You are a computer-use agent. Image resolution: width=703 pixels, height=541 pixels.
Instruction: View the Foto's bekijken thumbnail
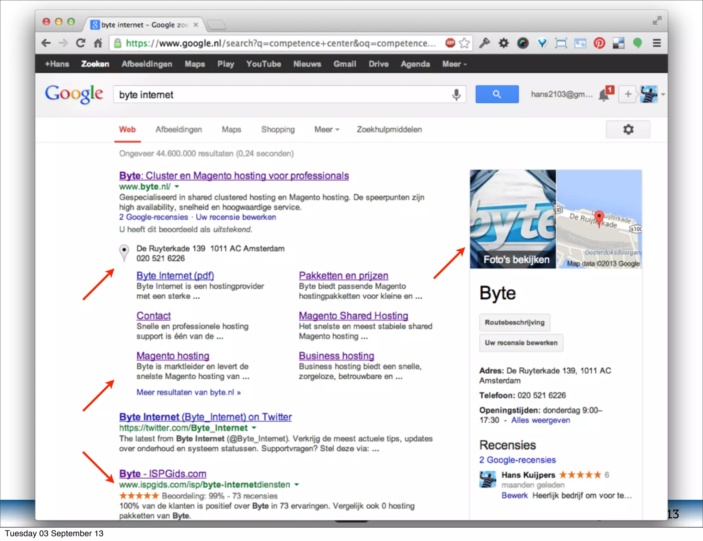pyautogui.click(x=513, y=219)
